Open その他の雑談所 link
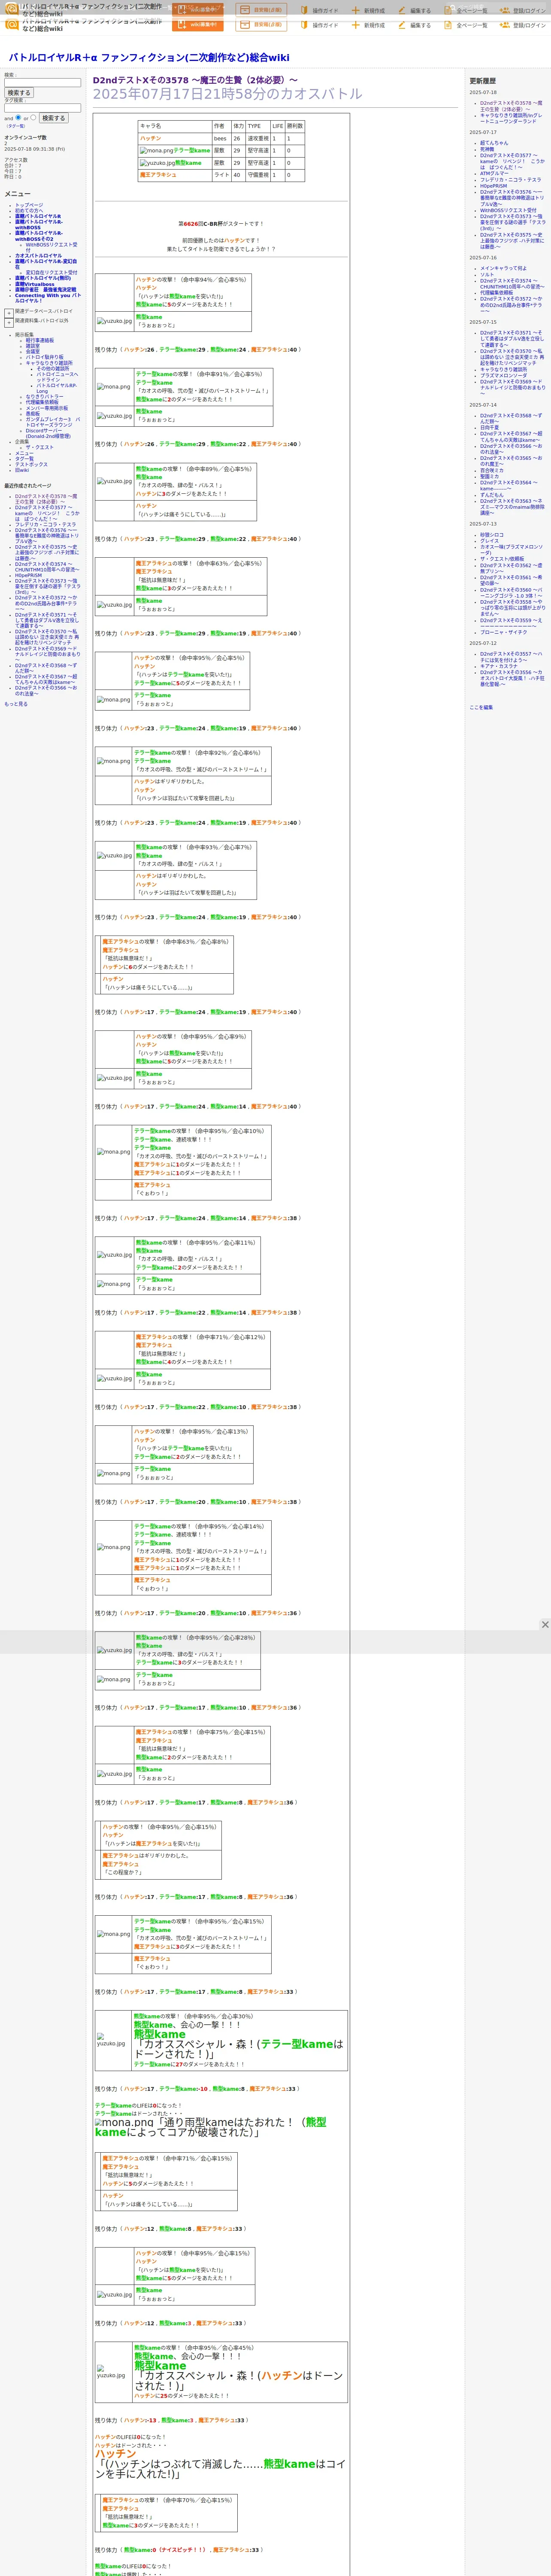 click(53, 369)
